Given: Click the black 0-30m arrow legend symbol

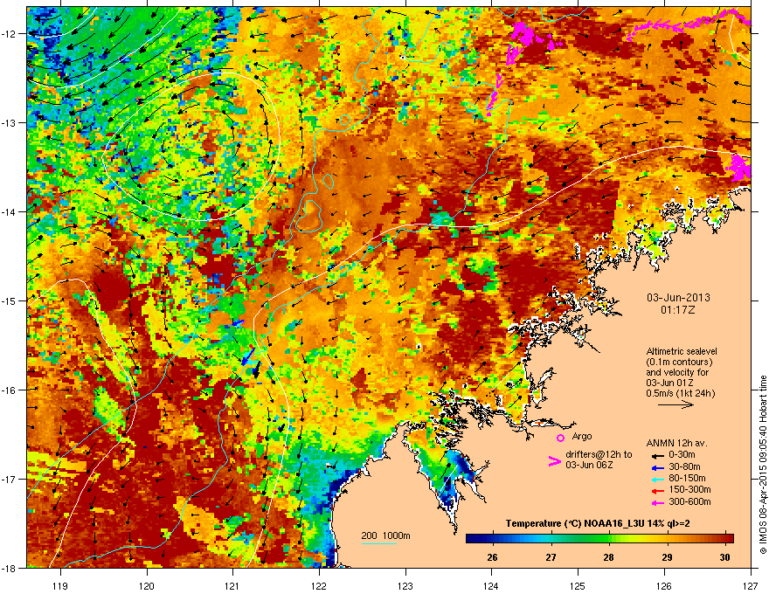Looking at the screenshot, I should click(x=657, y=455).
